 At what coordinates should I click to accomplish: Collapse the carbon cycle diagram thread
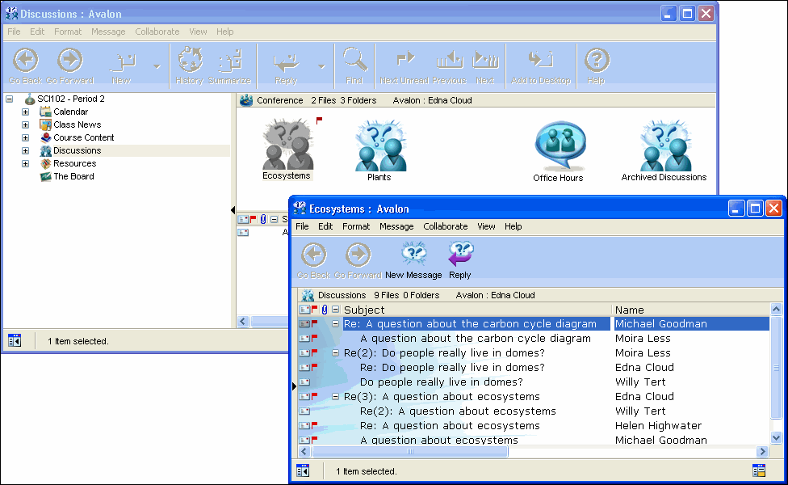point(336,324)
